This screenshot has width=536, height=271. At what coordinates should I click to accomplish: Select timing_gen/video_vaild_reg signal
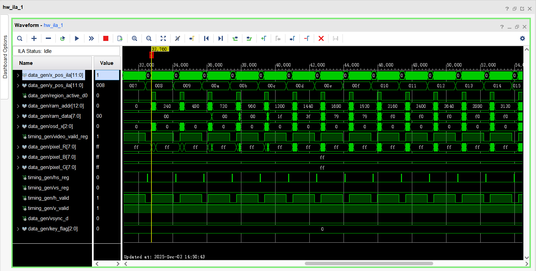(x=58, y=137)
